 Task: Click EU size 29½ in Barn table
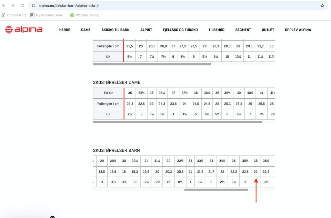tap(113, 161)
